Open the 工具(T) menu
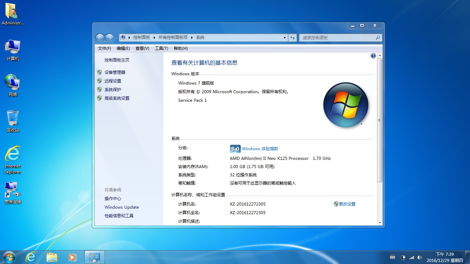470x264 pixels. click(x=161, y=48)
